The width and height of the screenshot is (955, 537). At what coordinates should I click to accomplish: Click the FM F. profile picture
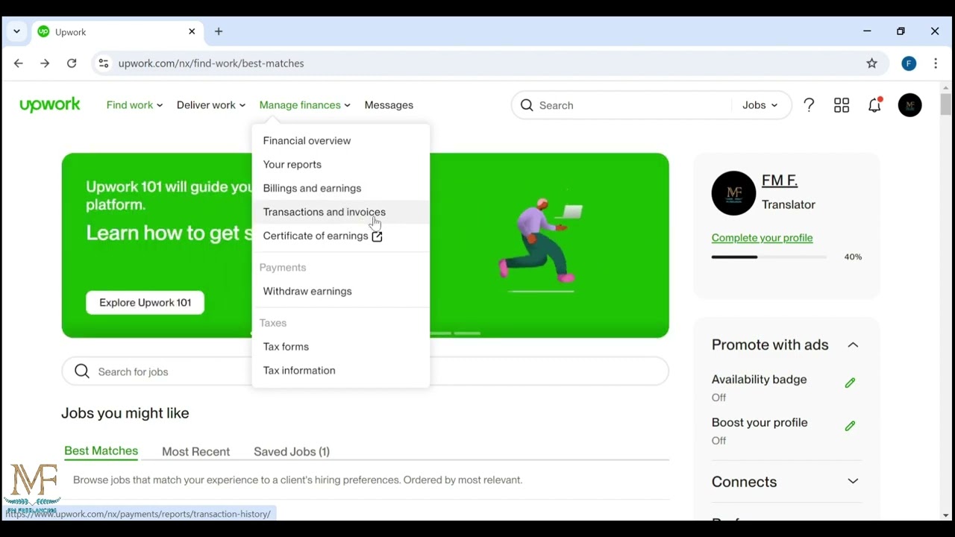tap(733, 193)
